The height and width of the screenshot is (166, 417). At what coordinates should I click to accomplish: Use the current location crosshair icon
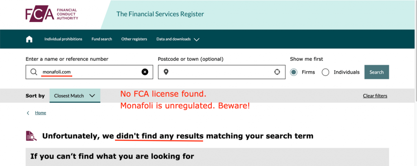click(277, 72)
